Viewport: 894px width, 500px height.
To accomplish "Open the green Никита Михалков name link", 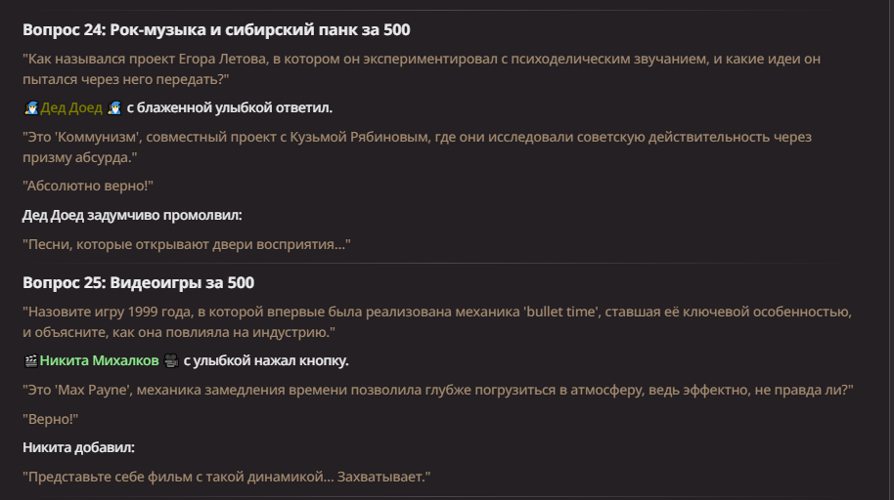I will tap(99, 360).
